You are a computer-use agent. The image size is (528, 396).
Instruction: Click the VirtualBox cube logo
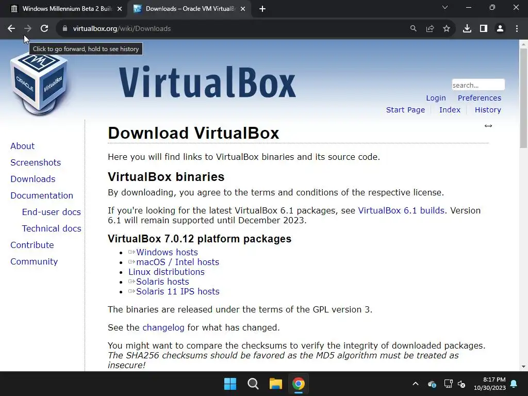click(x=39, y=84)
